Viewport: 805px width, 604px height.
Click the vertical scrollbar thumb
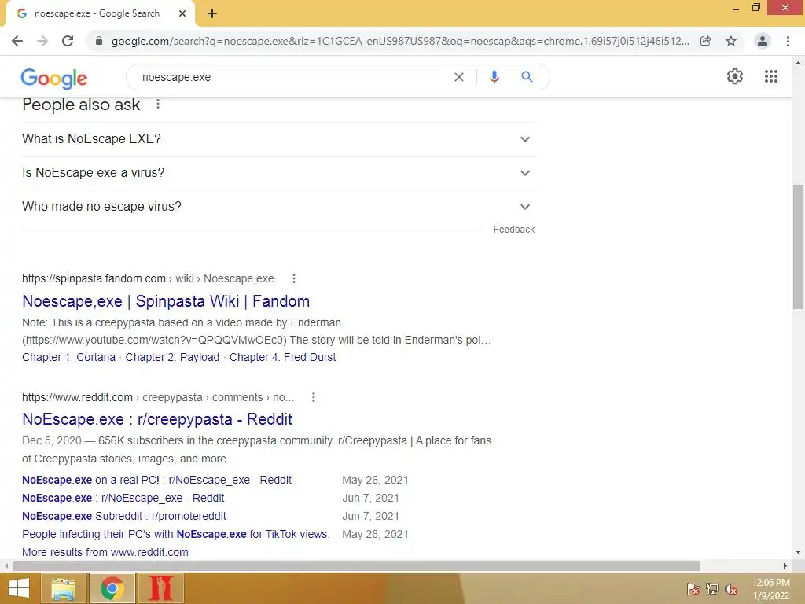tap(798, 246)
